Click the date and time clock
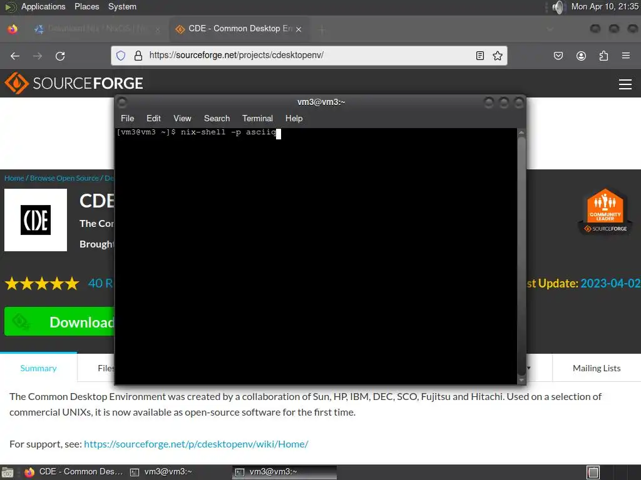 coord(605,6)
